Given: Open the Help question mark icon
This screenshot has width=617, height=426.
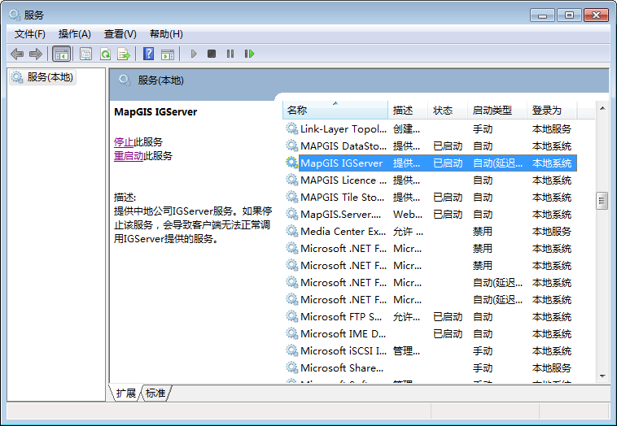Looking at the screenshot, I should 148,54.
